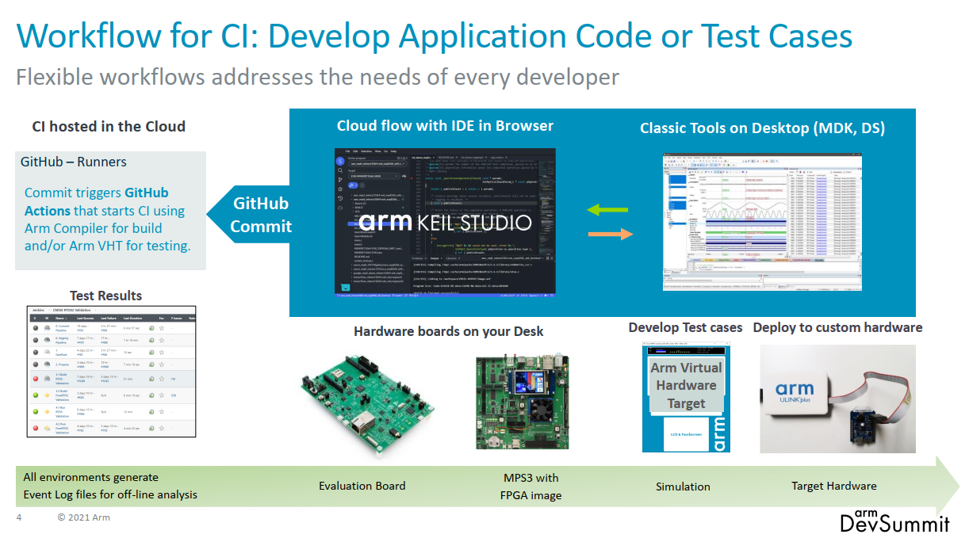This screenshot has width=969, height=542.
Task: Open the 4.1 Run RTX5 Validation job link
Action: coord(62,411)
